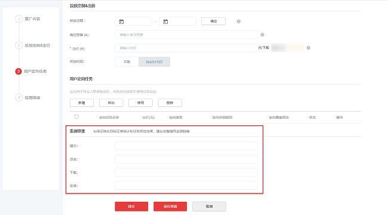Click help icon beside the date clear button
This screenshot has height=215, width=388.
click(239, 21)
